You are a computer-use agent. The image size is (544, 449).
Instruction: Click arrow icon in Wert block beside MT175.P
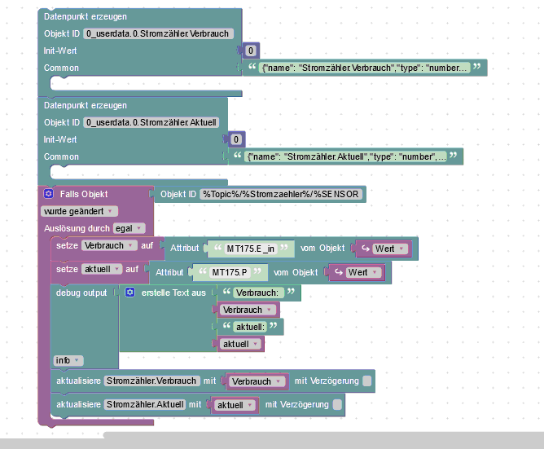pos(339,272)
